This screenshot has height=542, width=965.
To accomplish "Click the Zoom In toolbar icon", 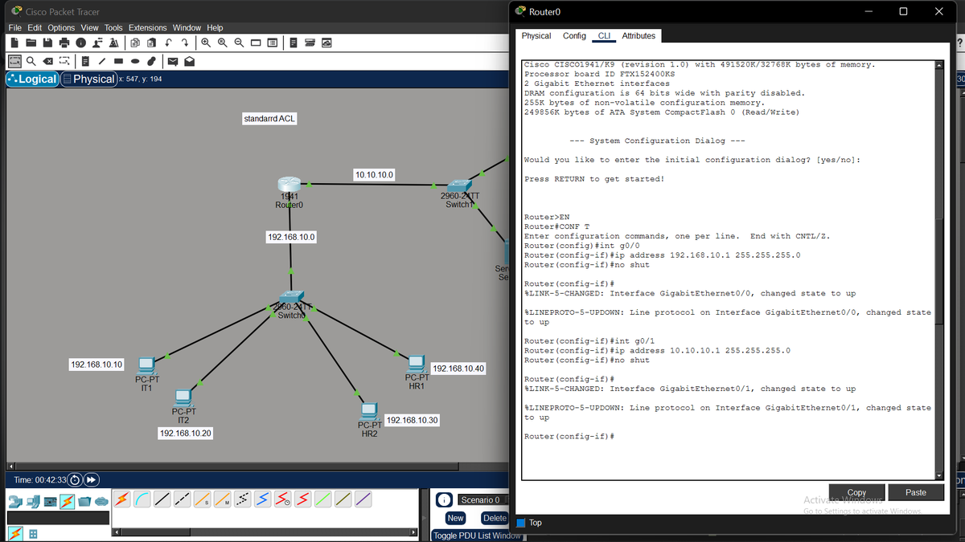I will click(x=206, y=43).
